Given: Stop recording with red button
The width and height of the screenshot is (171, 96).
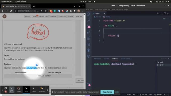Looking at the screenshot, I should [x=6, y=92].
